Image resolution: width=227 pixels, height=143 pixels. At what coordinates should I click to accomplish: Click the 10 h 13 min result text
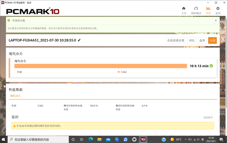(x=199, y=66)
